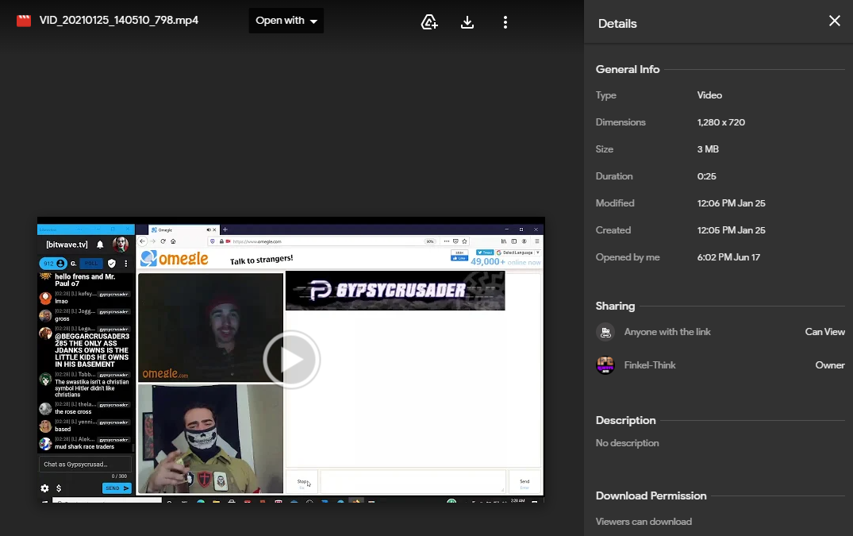The width and height of the screenshot is (853, 536).
Task: Click the link-sharing icon beside 'Anyone with the link'
Action: (x=605, y=332)
